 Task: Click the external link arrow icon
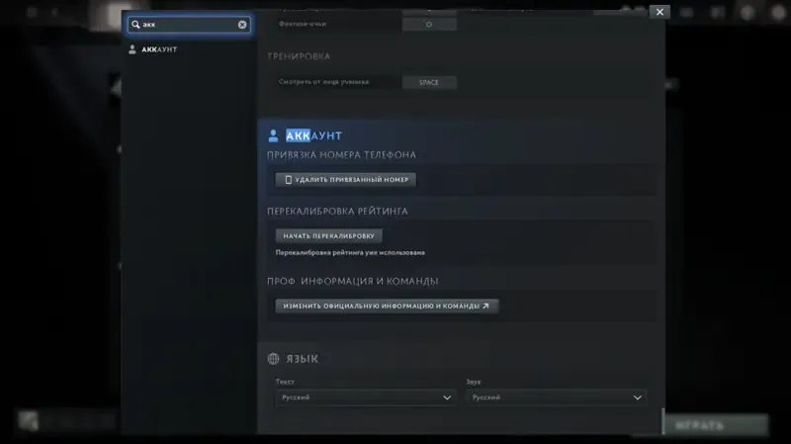(485, 306)
